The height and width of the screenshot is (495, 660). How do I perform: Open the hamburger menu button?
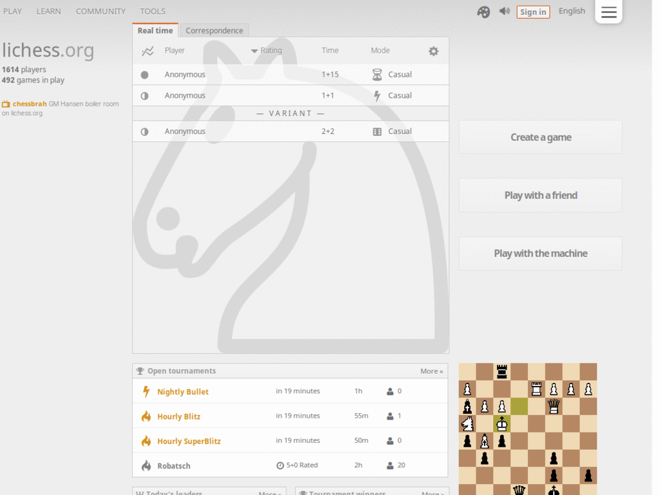[608, 12]
